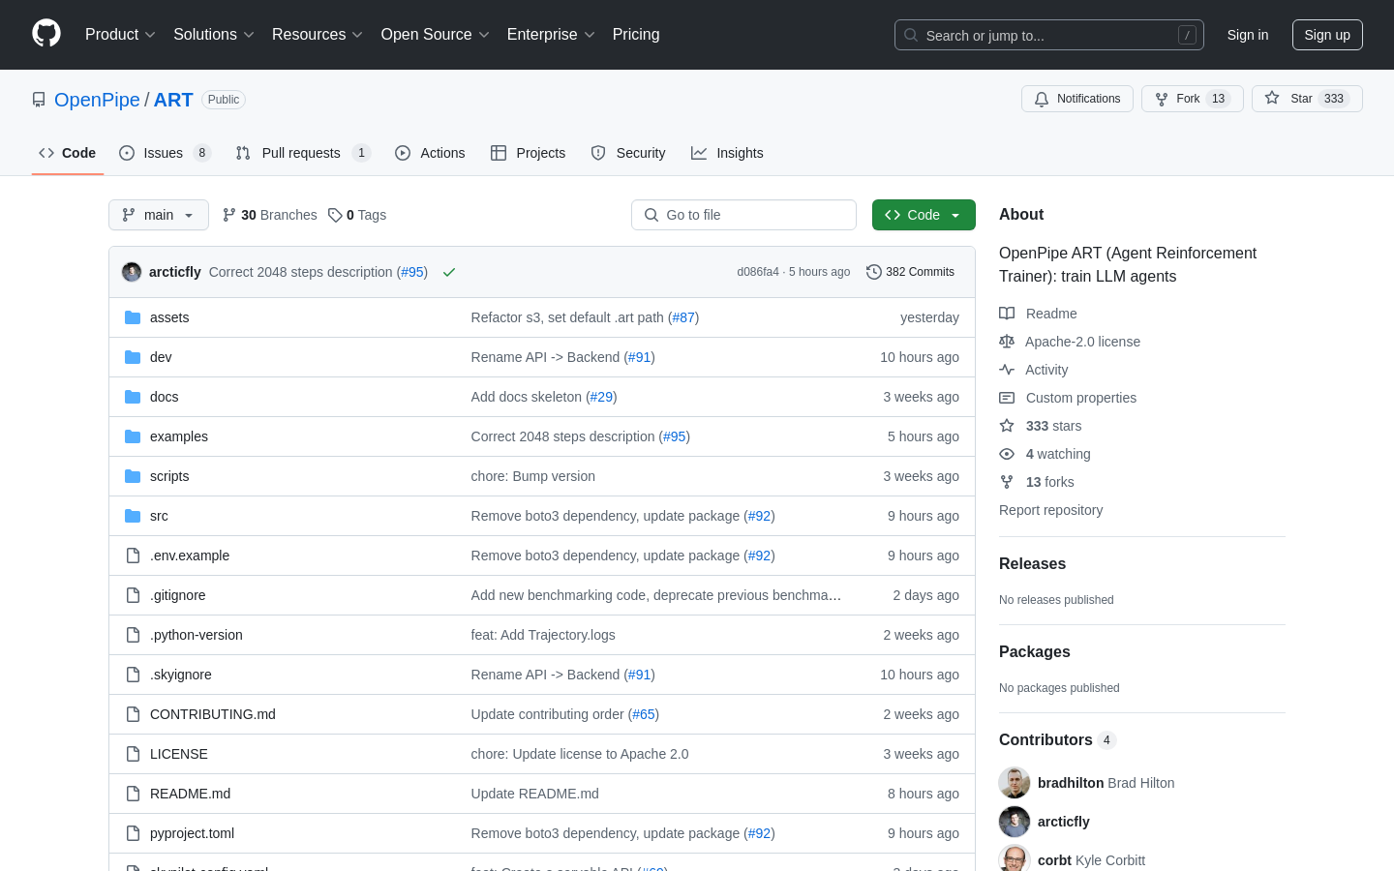Select the Code tab

tap(68, 153)
